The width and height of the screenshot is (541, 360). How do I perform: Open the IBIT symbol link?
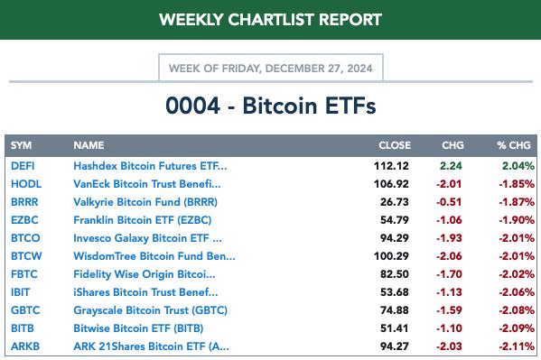(x=21, y=292)
